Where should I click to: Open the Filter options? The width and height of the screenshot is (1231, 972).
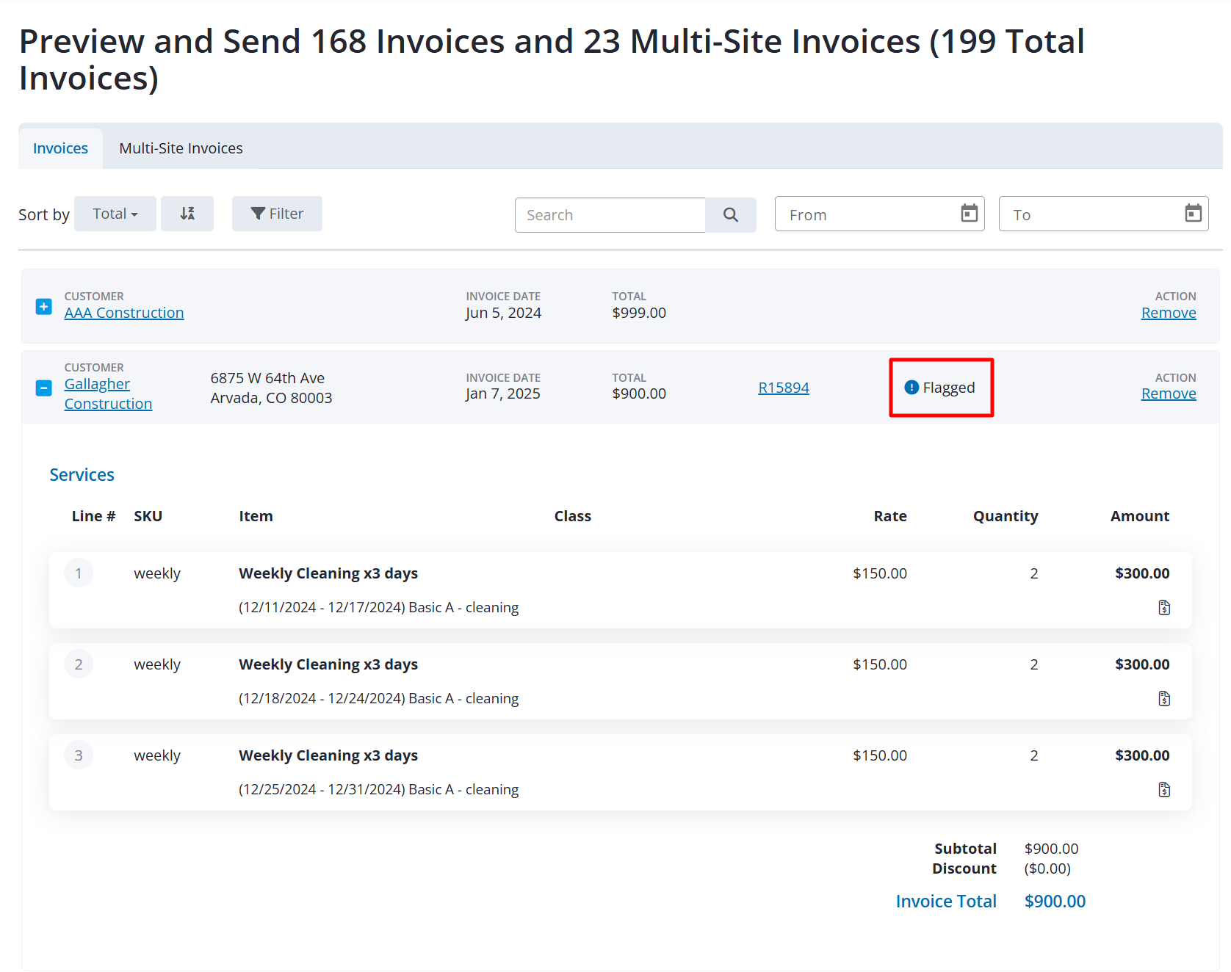coord(277,214)
